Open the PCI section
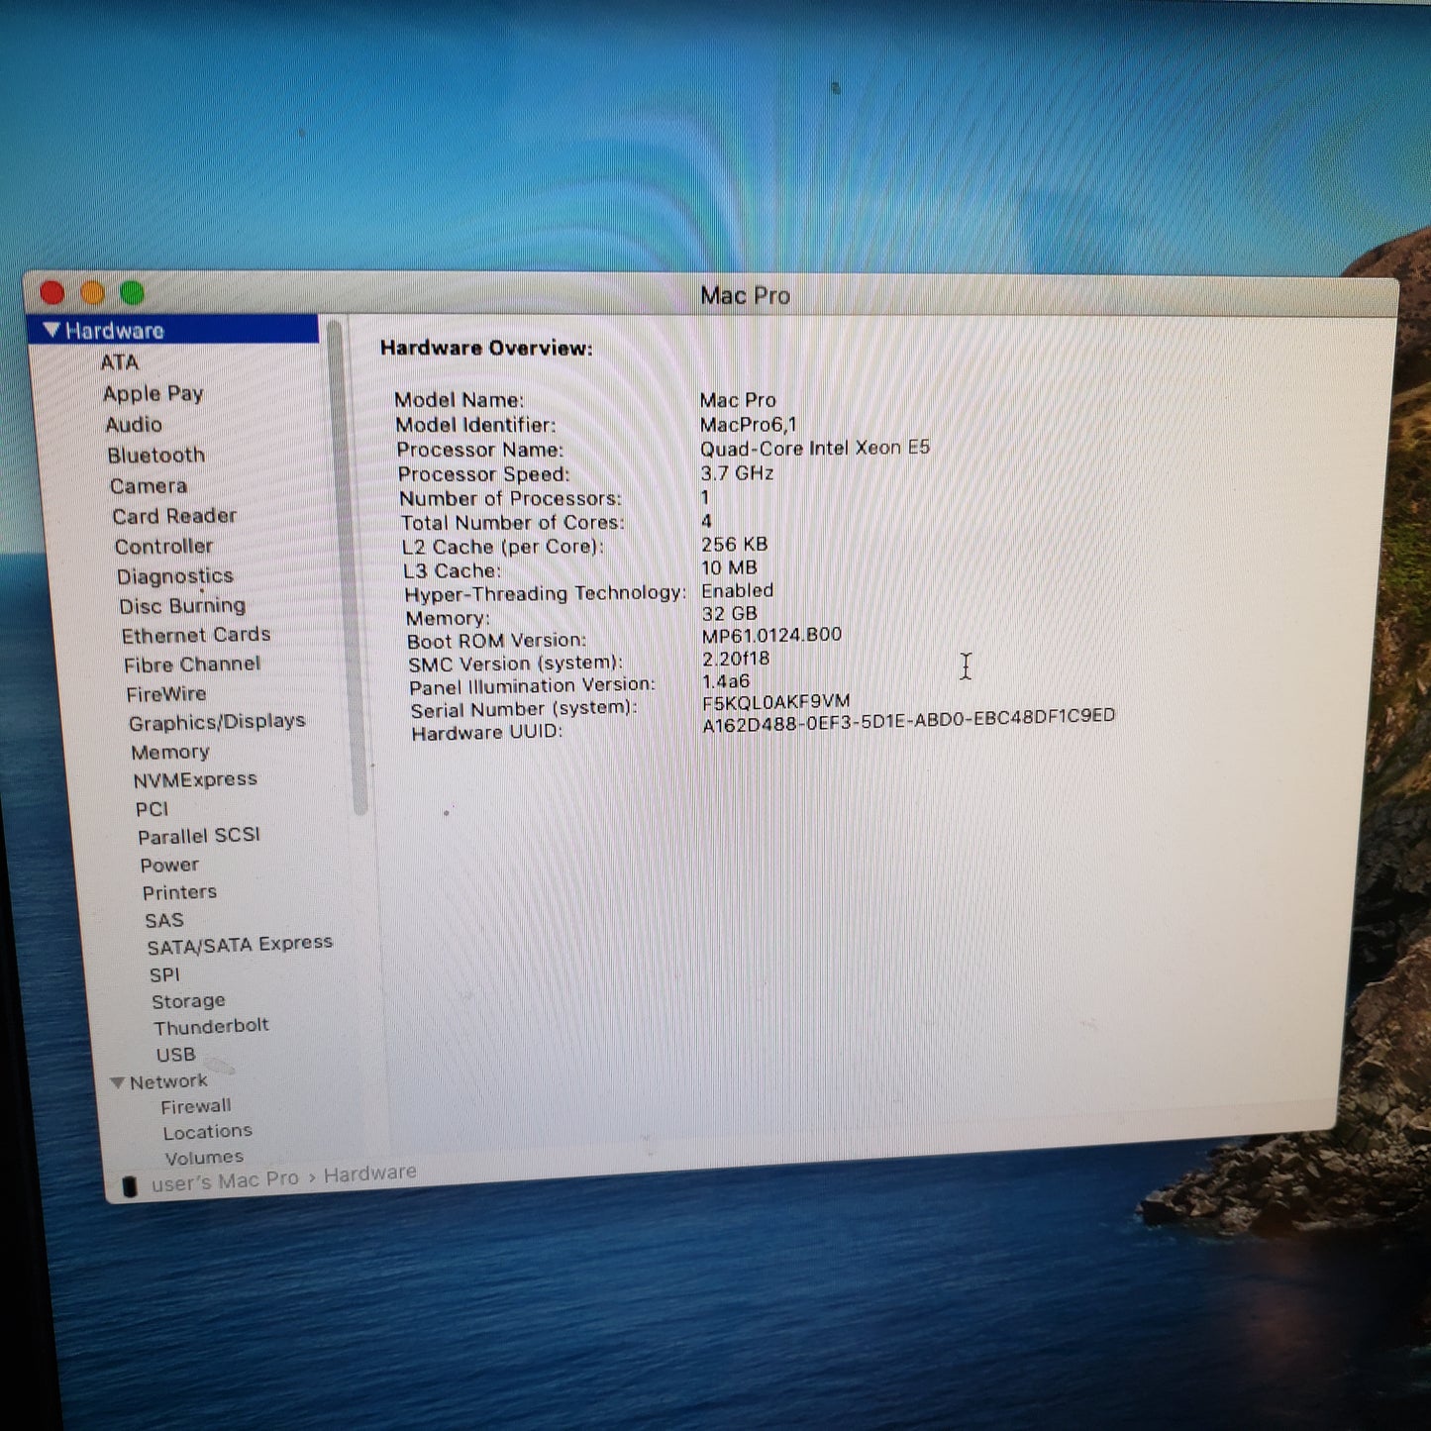Screen dimensions: 1431x1431 [x=152, y=809]
